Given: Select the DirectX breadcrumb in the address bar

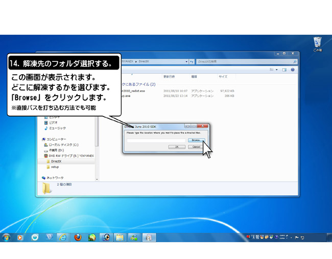Looking at the screenshot, I should tap(144, 61).
